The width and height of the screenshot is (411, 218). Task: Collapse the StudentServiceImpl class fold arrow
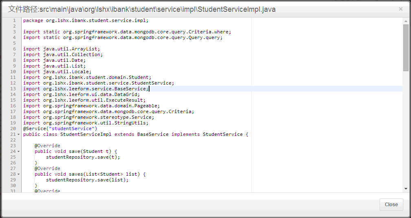pyautogui.click(x=19, y=134)
